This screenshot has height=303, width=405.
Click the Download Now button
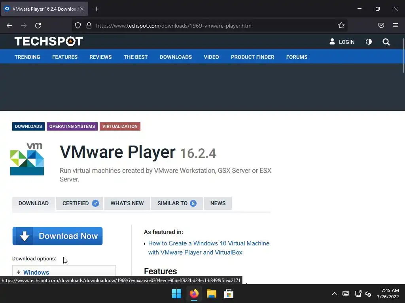coord(57,236)
